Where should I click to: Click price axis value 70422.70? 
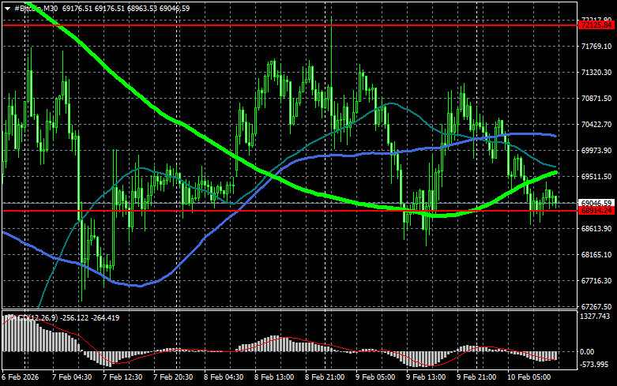pos(596,124)
